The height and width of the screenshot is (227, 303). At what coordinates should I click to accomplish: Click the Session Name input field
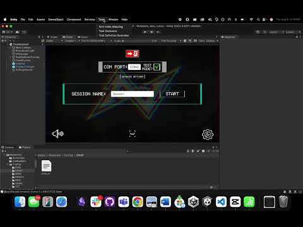click(x=133, y=94)
